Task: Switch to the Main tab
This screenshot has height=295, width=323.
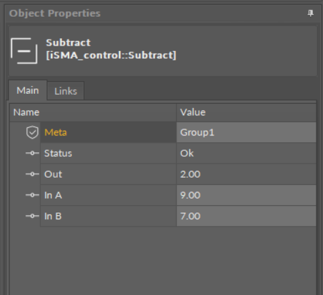Action: pyautogui.click(x=28, y=91)
